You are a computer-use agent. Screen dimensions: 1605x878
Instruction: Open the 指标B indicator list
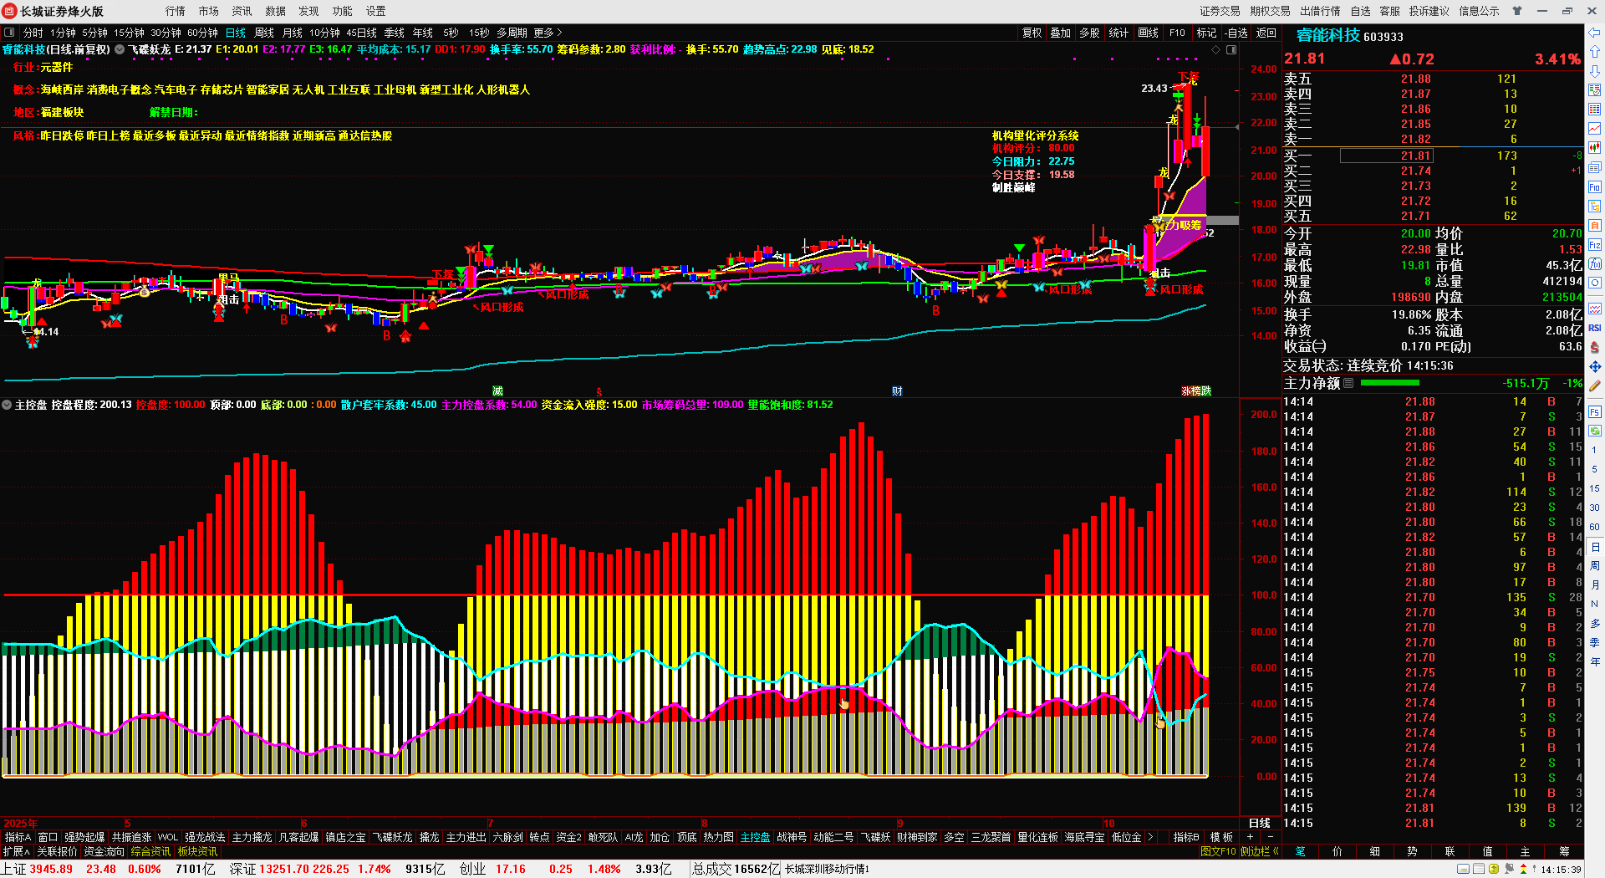1185,837
